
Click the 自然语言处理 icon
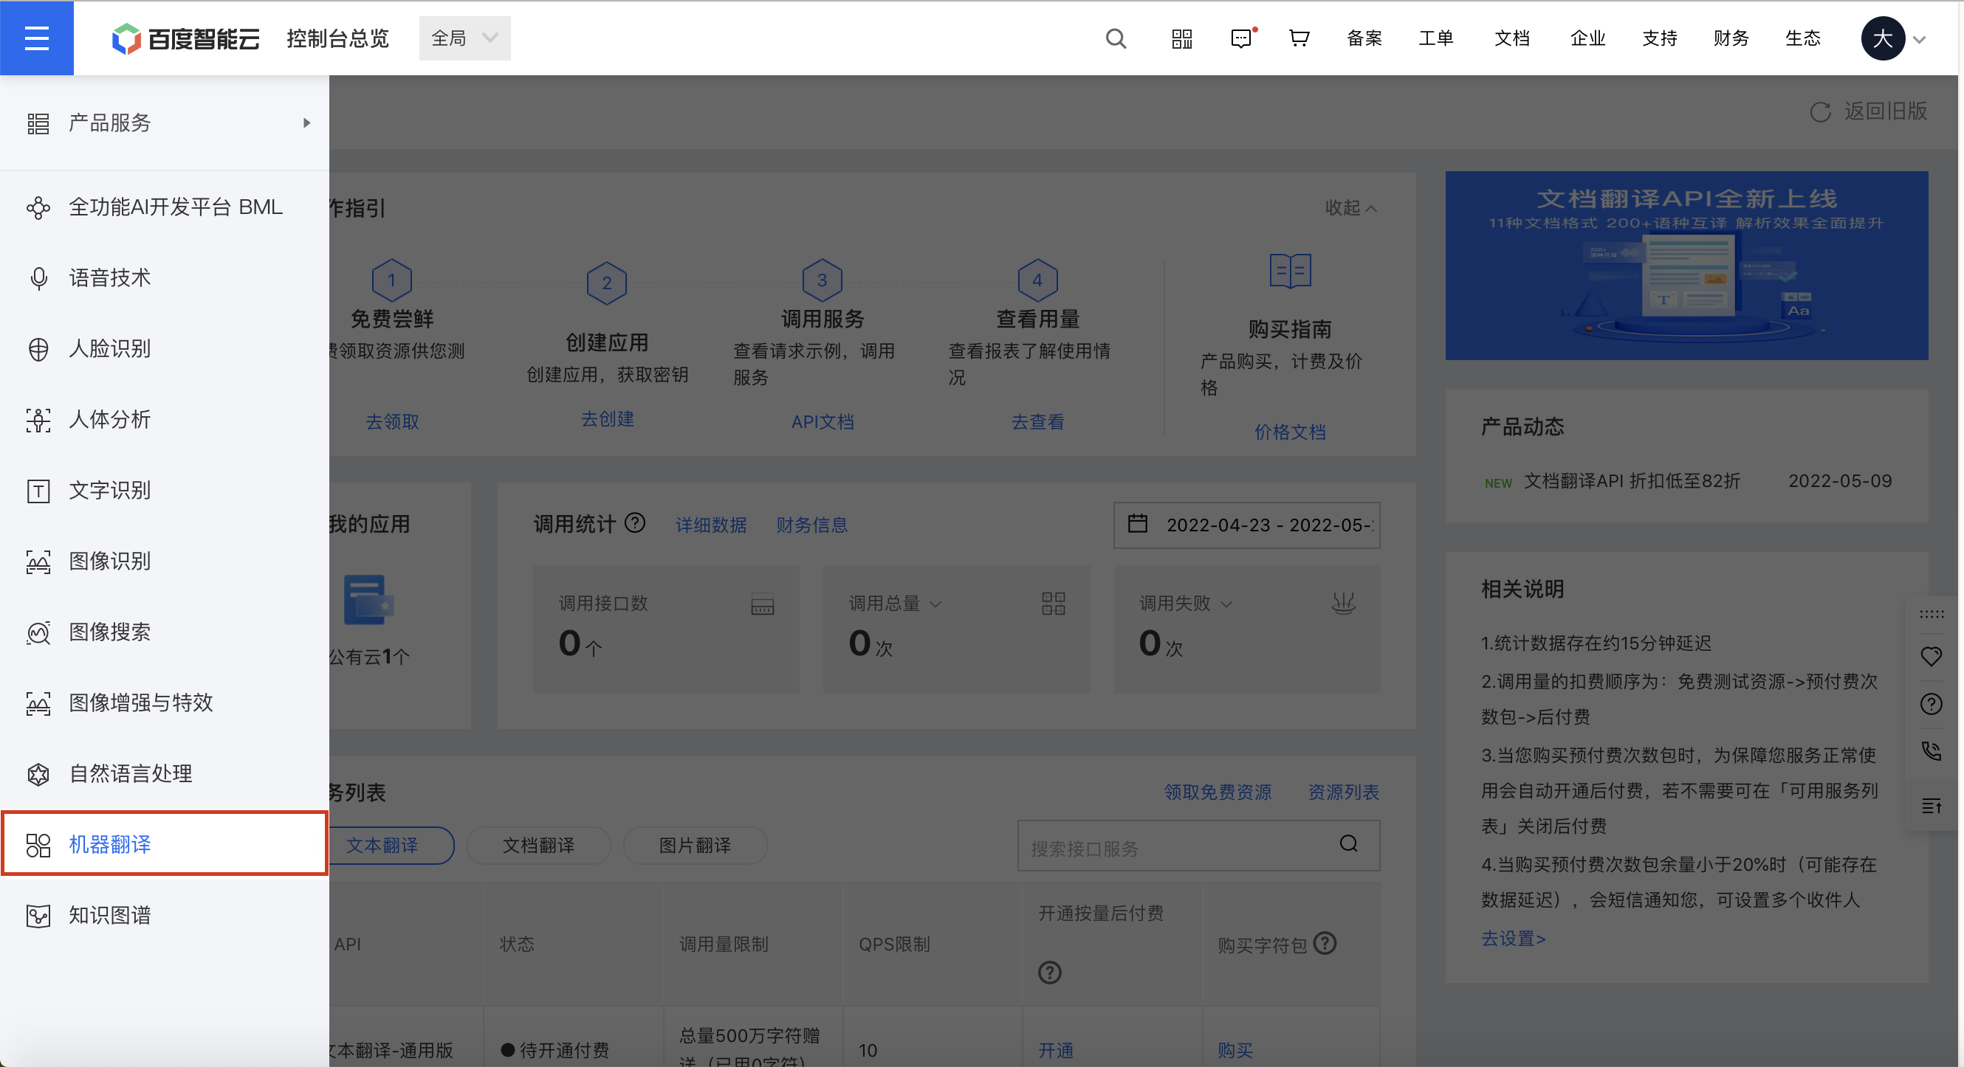coord(38,774)
